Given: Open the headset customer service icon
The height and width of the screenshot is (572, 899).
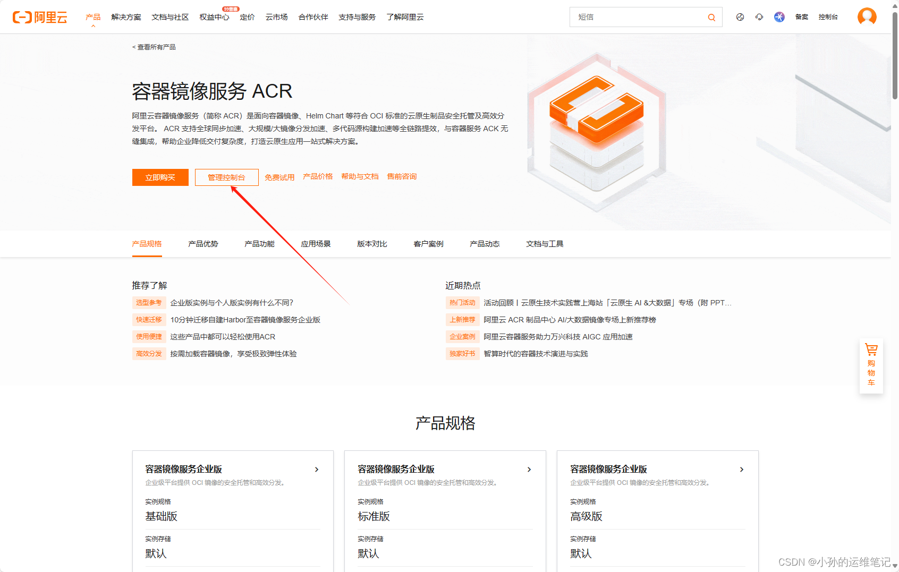Looking at the screenshot, I should point(759,17).
